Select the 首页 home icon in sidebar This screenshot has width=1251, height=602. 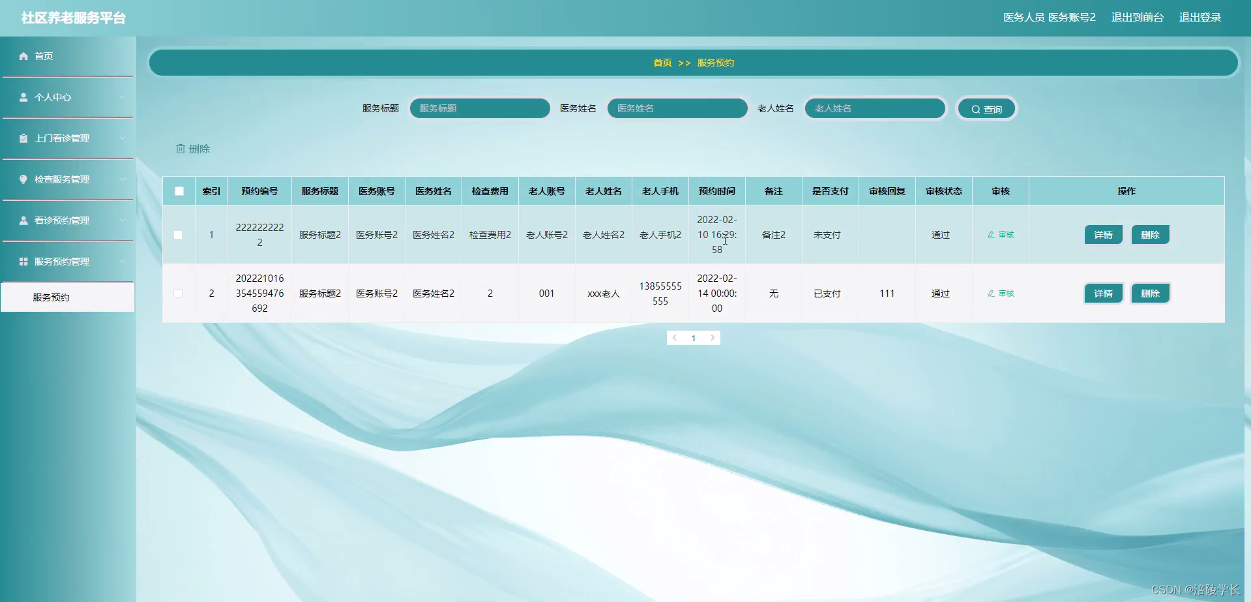pyautogui.click(x=23, y=55)
